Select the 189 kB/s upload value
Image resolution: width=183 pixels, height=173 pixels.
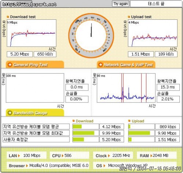166,54
